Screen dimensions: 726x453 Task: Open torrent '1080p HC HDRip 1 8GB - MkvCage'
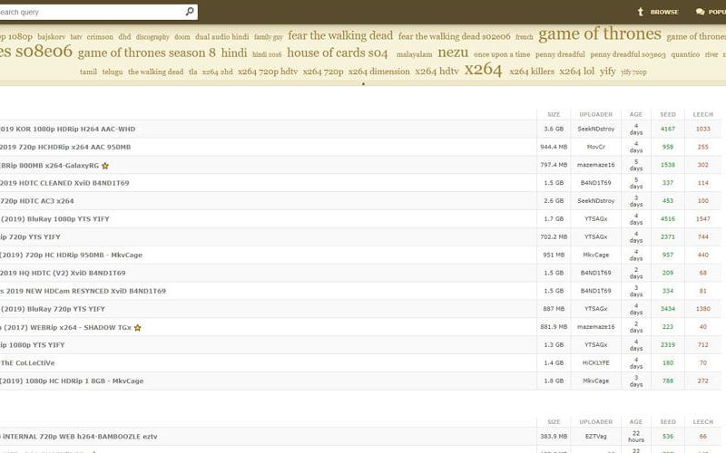(72, 381)
